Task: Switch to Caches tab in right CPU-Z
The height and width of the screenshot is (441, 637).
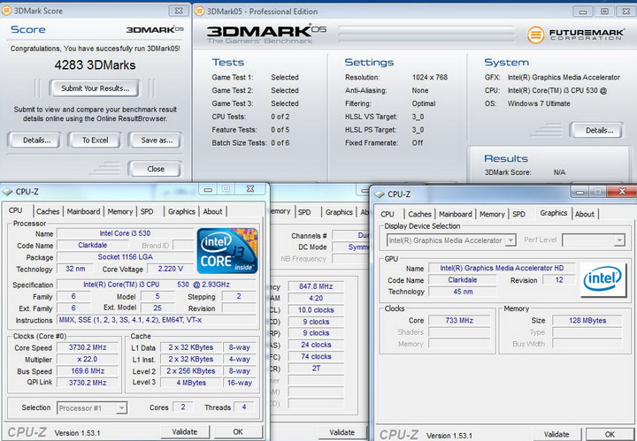Action: 419,214
